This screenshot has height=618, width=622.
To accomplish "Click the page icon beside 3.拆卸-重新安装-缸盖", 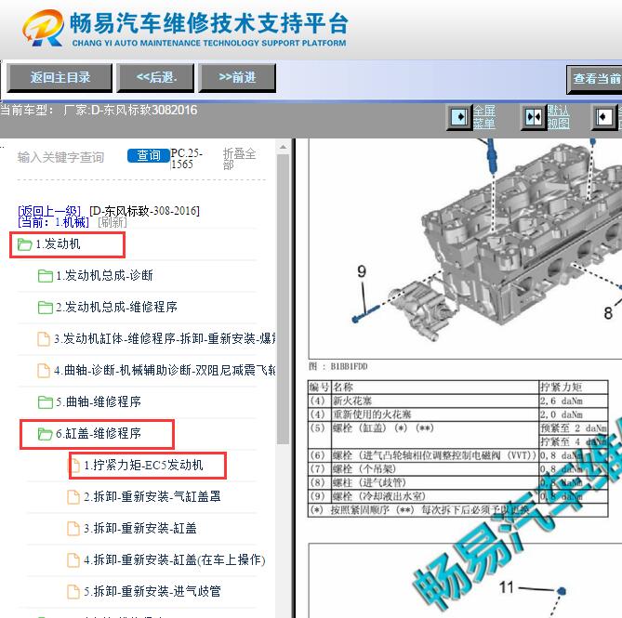I will (73, 529).
